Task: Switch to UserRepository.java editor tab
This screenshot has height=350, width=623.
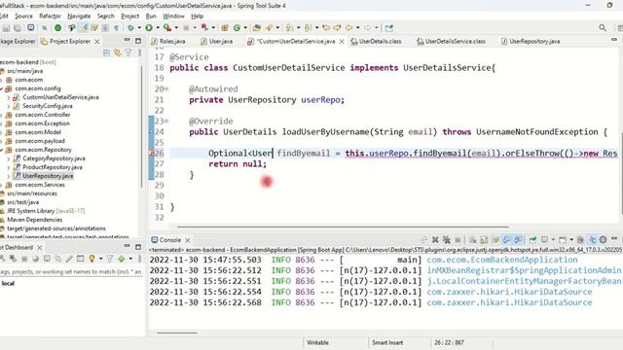Action: 531,41
